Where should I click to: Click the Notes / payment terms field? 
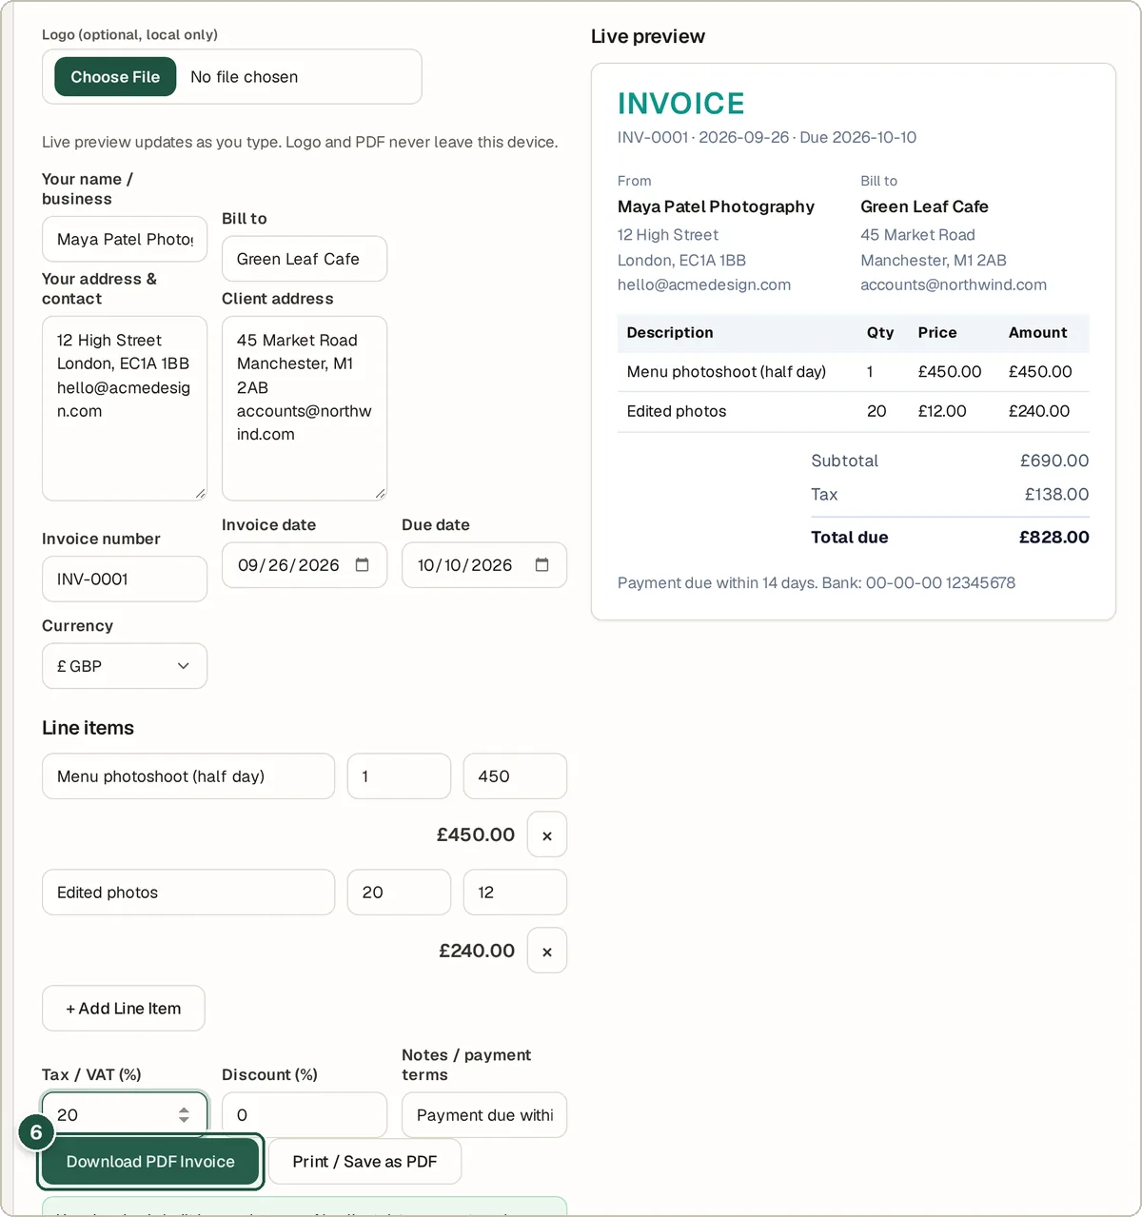point(484,1114)
